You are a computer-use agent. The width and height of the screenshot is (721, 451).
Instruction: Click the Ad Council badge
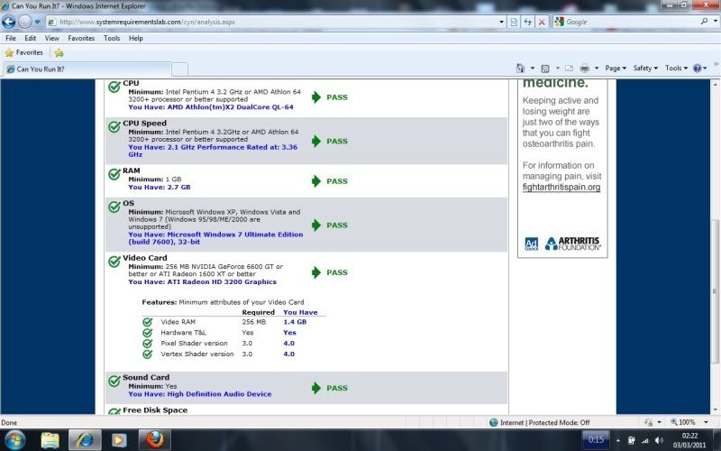(531, 244)
